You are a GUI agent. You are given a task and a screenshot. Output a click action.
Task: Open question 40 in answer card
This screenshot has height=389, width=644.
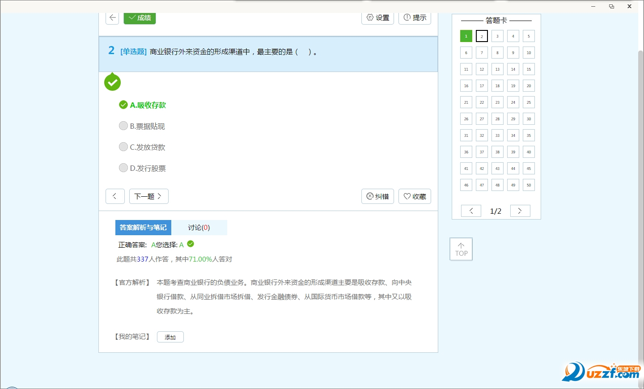pyautogui.click(x=529, y=152)
